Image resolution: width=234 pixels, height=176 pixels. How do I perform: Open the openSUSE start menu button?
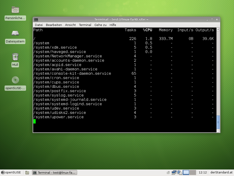tap(11, 173)
